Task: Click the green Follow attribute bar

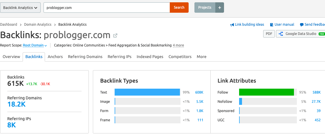Action: [x=267, y=92]
